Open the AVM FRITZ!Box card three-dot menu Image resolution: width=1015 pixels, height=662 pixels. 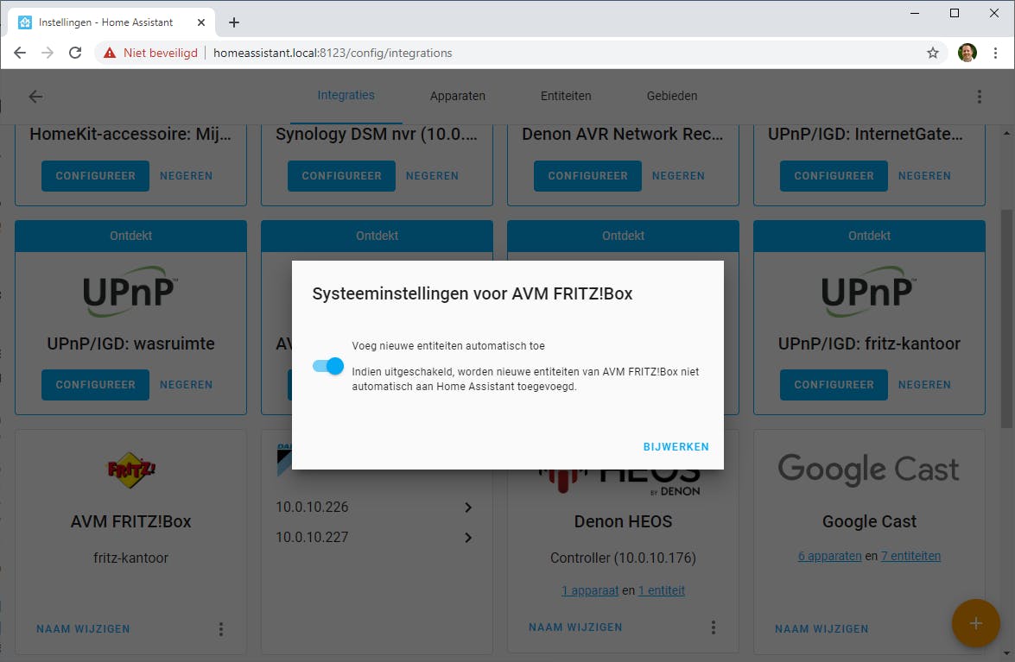pyautogui.click(x=221, y=629)
